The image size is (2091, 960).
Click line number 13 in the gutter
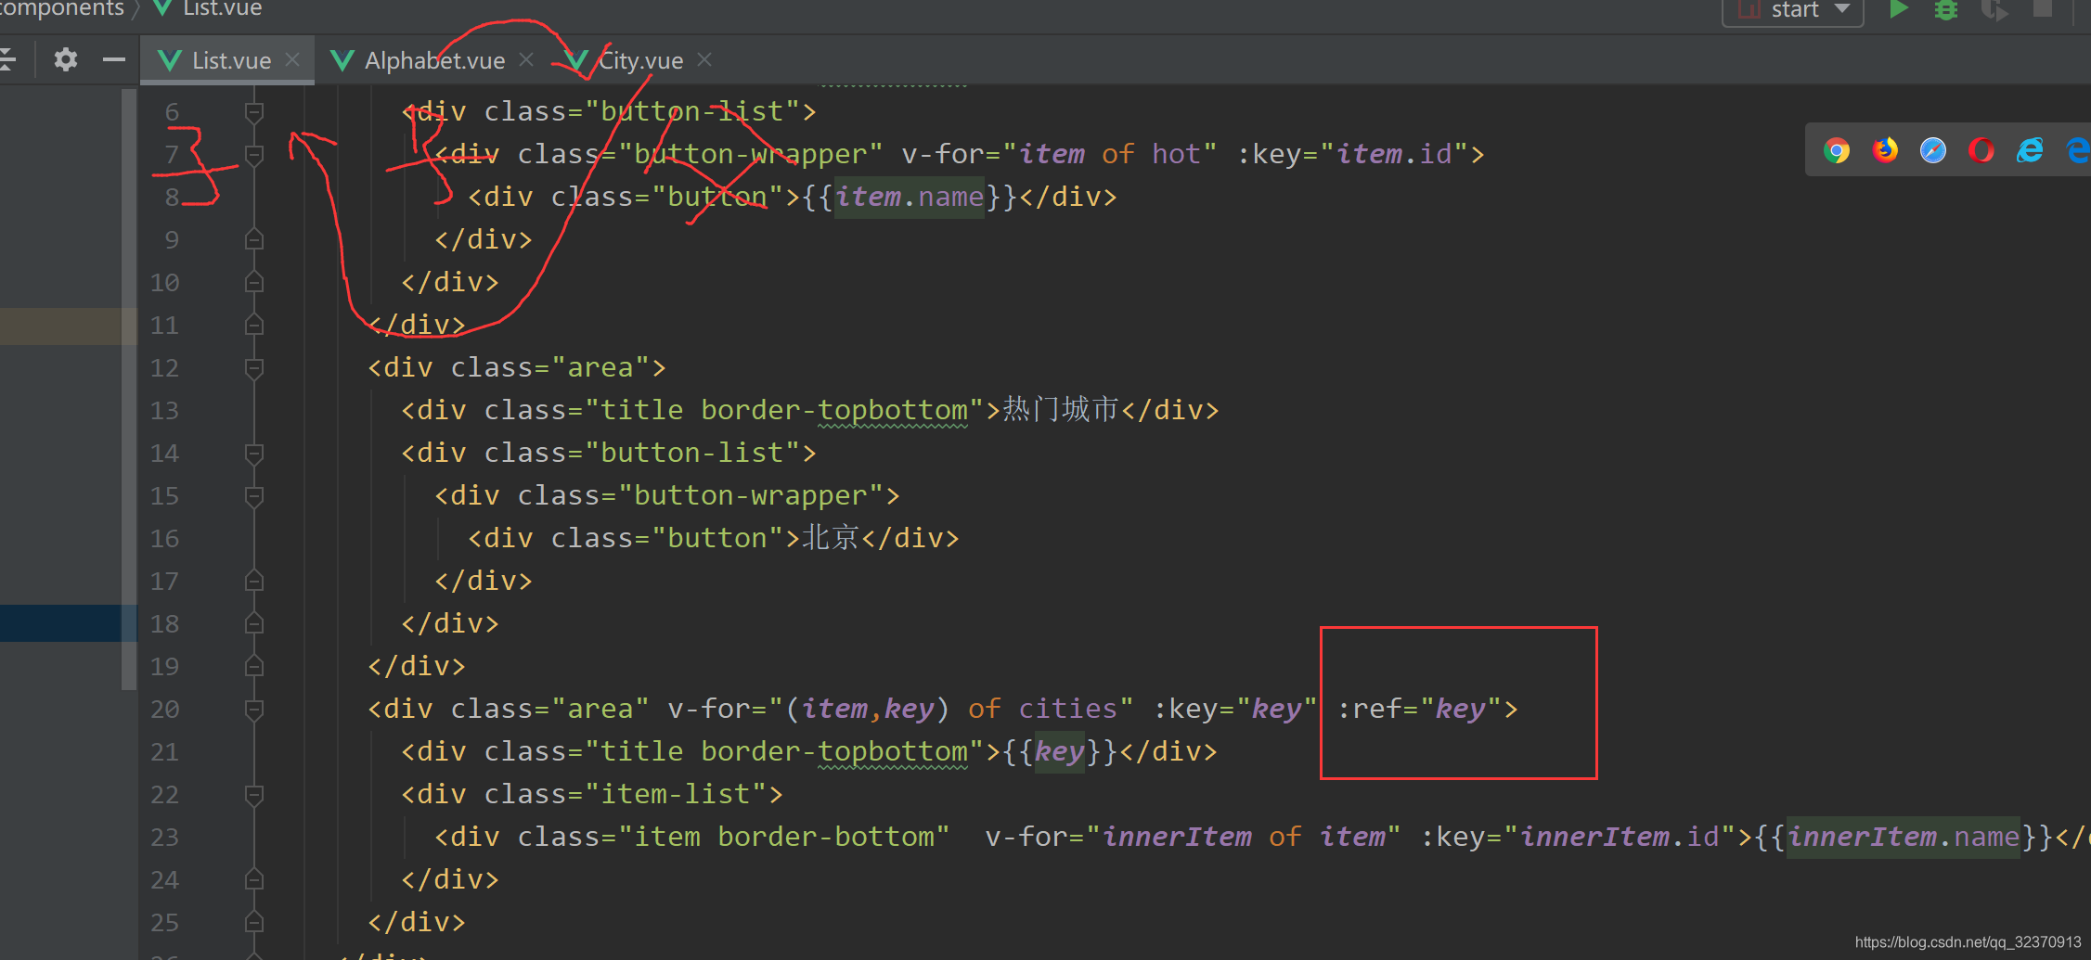pyautogui.click(x=164, y=411)
